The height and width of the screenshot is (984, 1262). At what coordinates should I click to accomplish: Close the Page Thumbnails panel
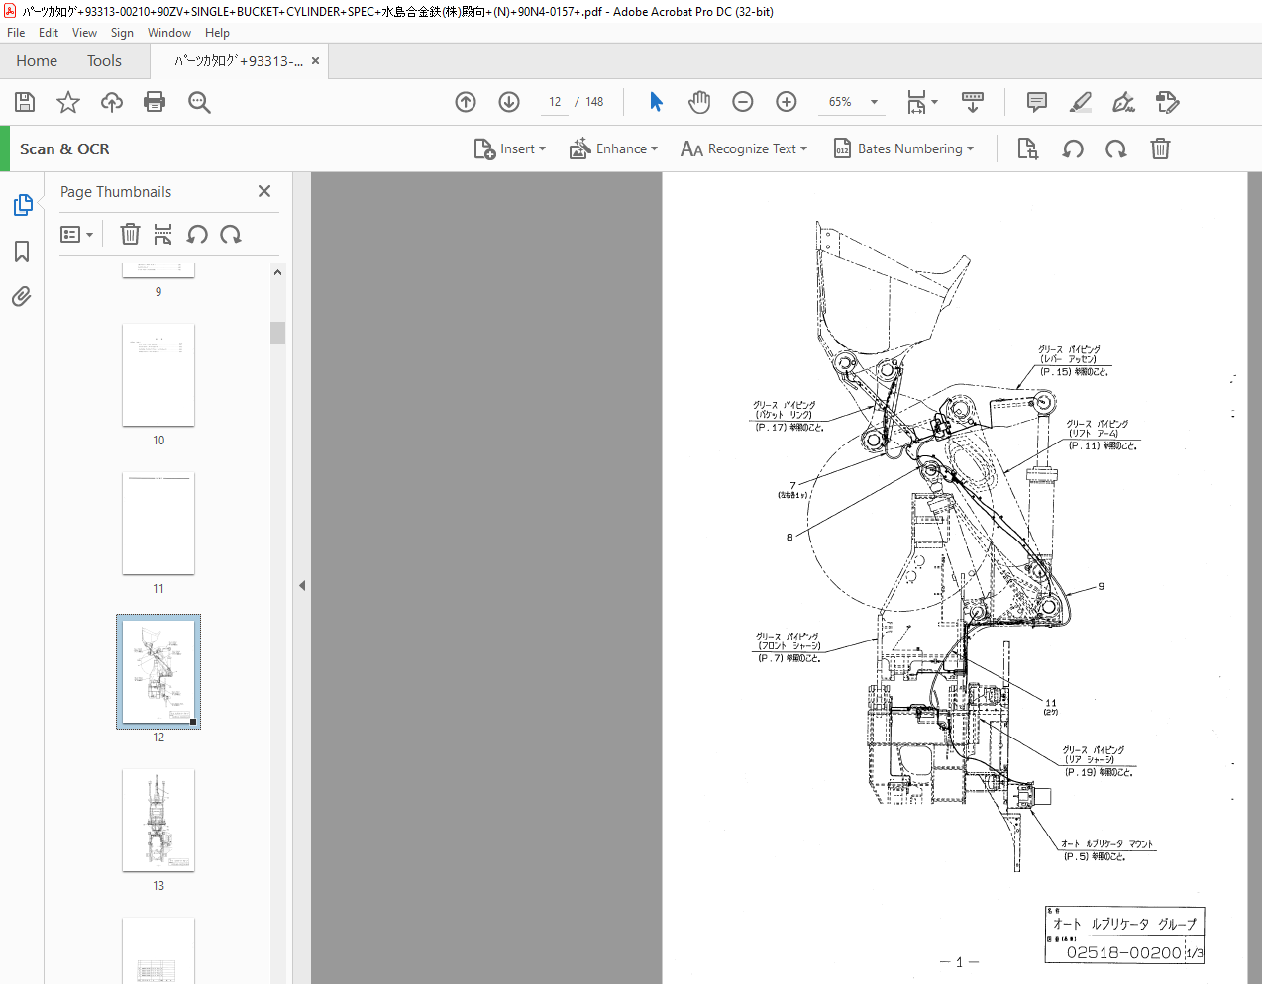tap(264, 191)
